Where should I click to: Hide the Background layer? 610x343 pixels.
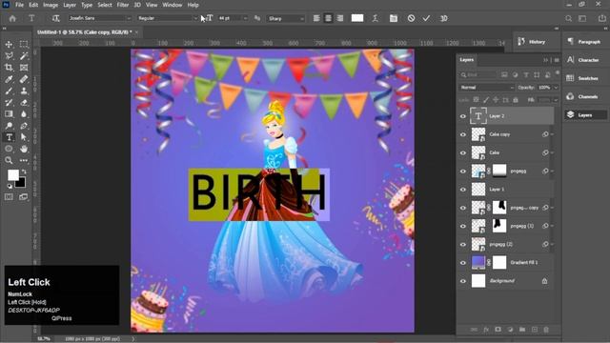pyautogui.click(x=463, y=281)
